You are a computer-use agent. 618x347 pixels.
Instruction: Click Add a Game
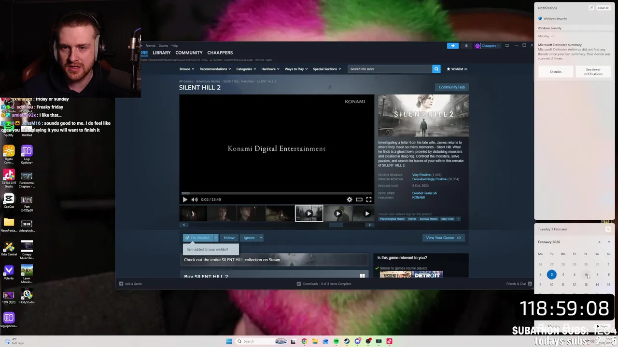pyautogui.click(x=130, y=284)
